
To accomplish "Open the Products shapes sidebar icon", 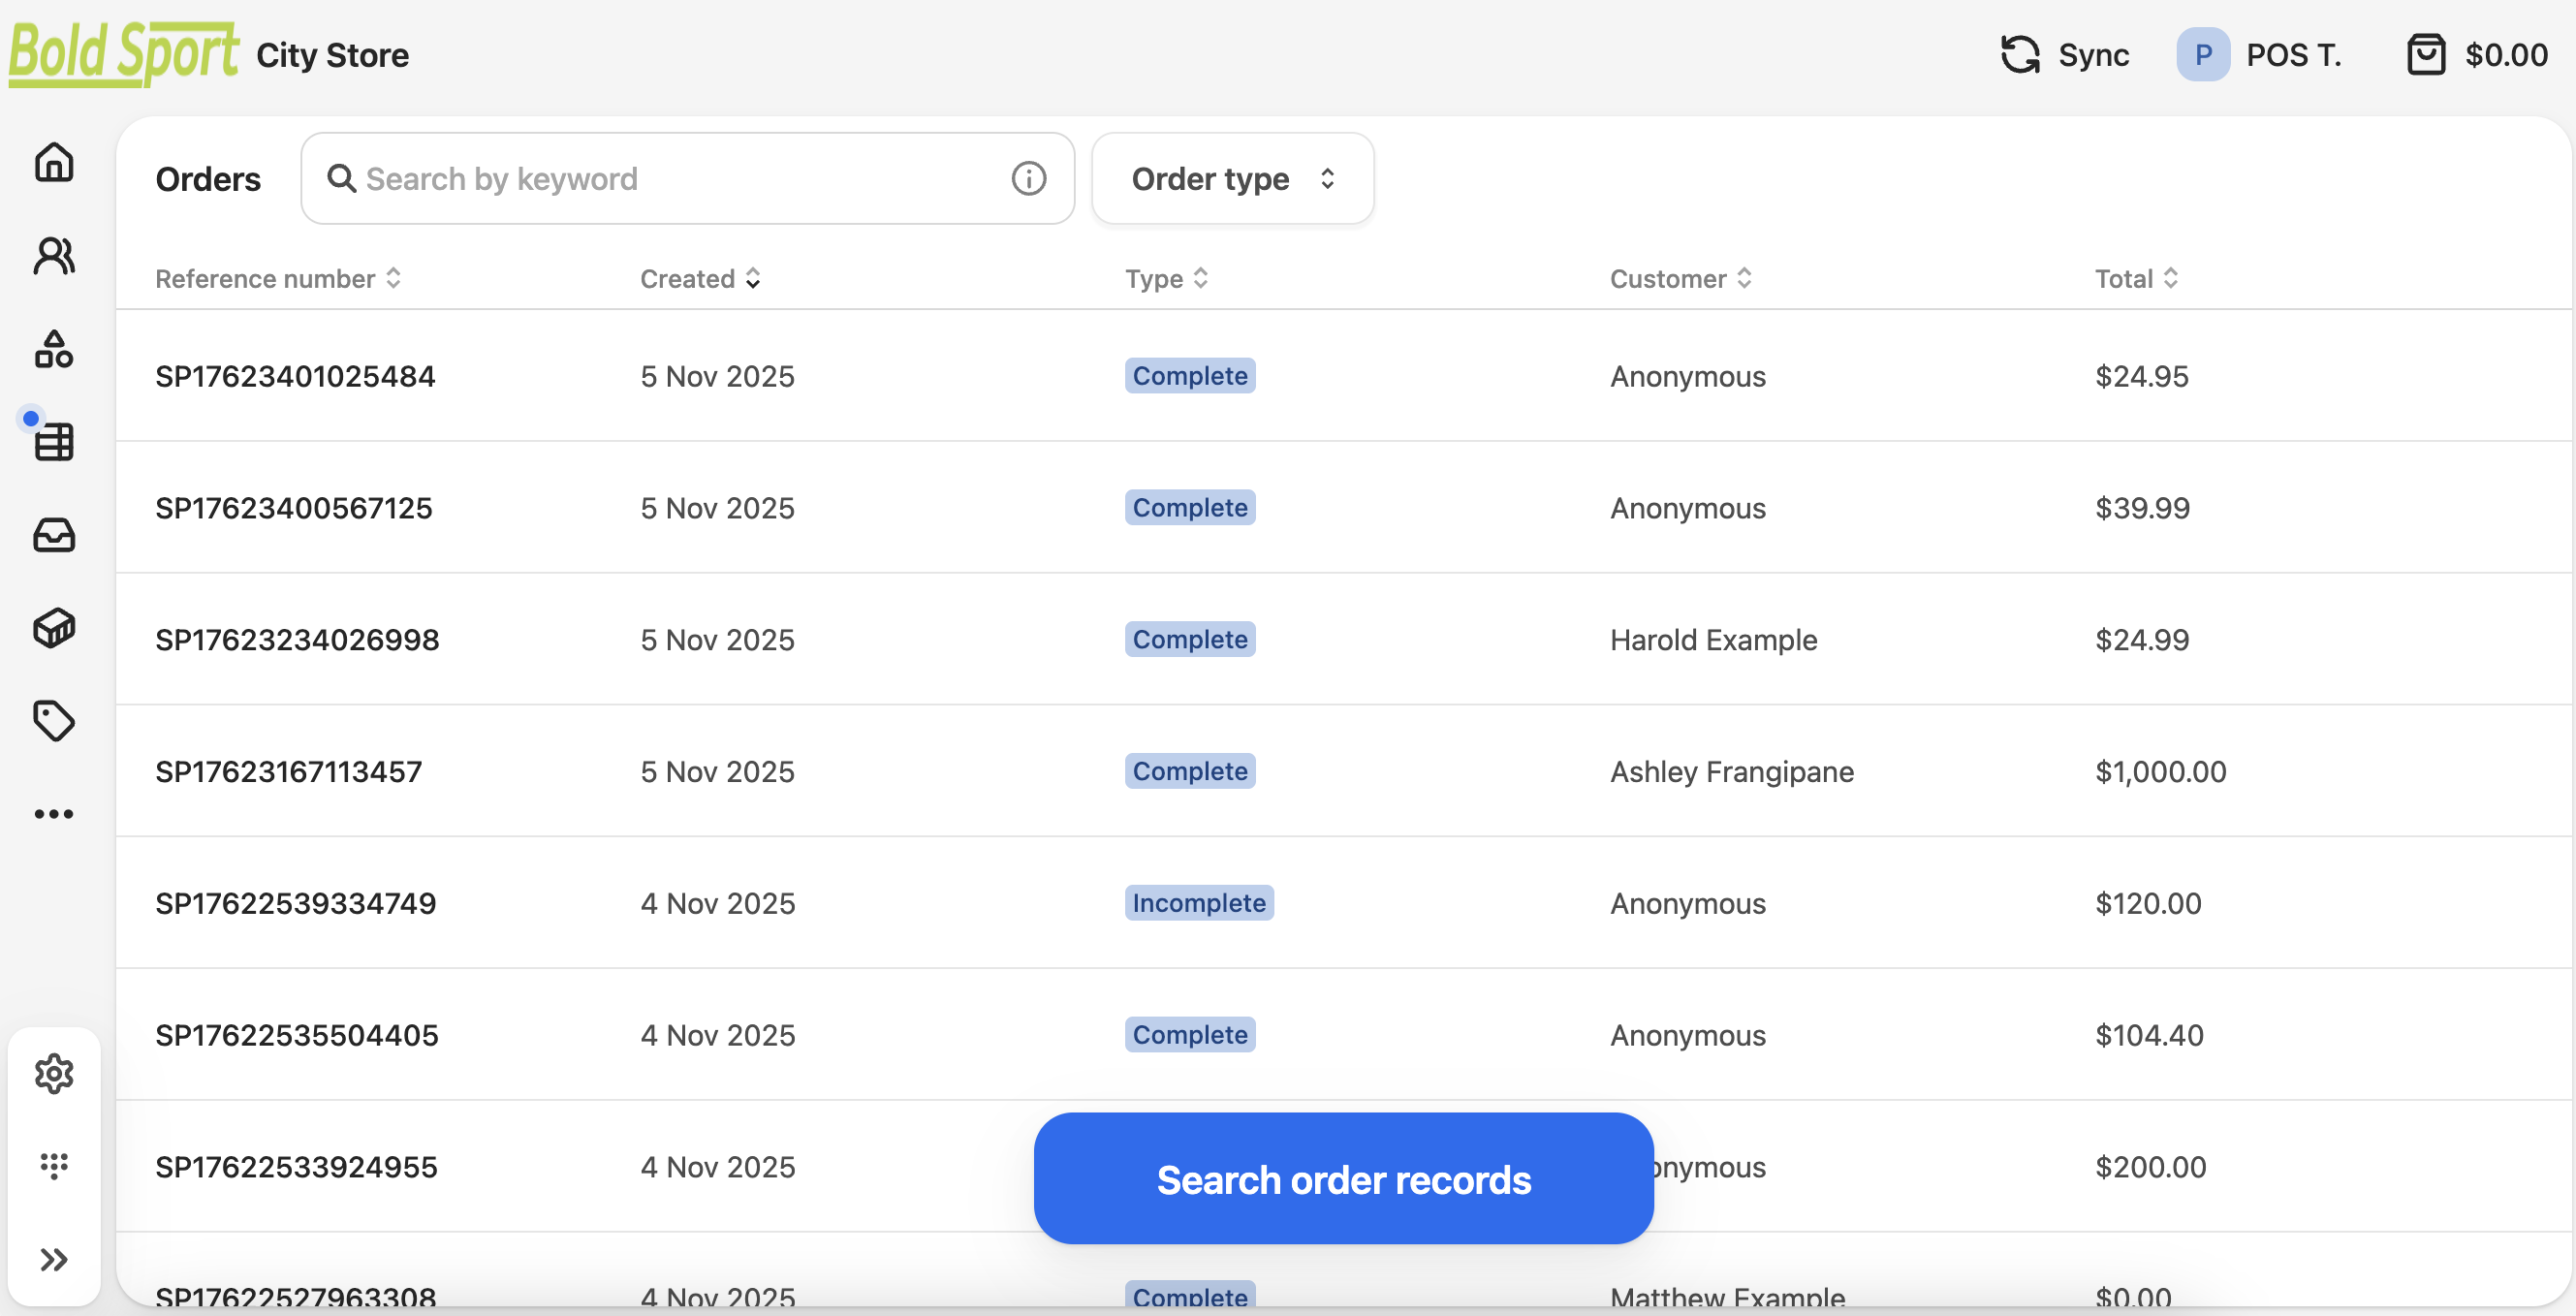I will pyautogui.click(x=54, y=349).
